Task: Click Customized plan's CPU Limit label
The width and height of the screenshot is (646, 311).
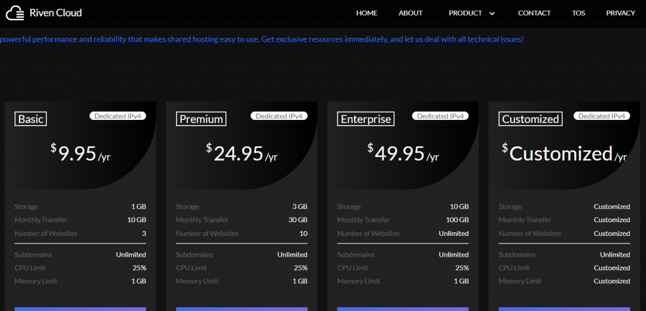Action: pyautogui.click(x=514, y=267)
